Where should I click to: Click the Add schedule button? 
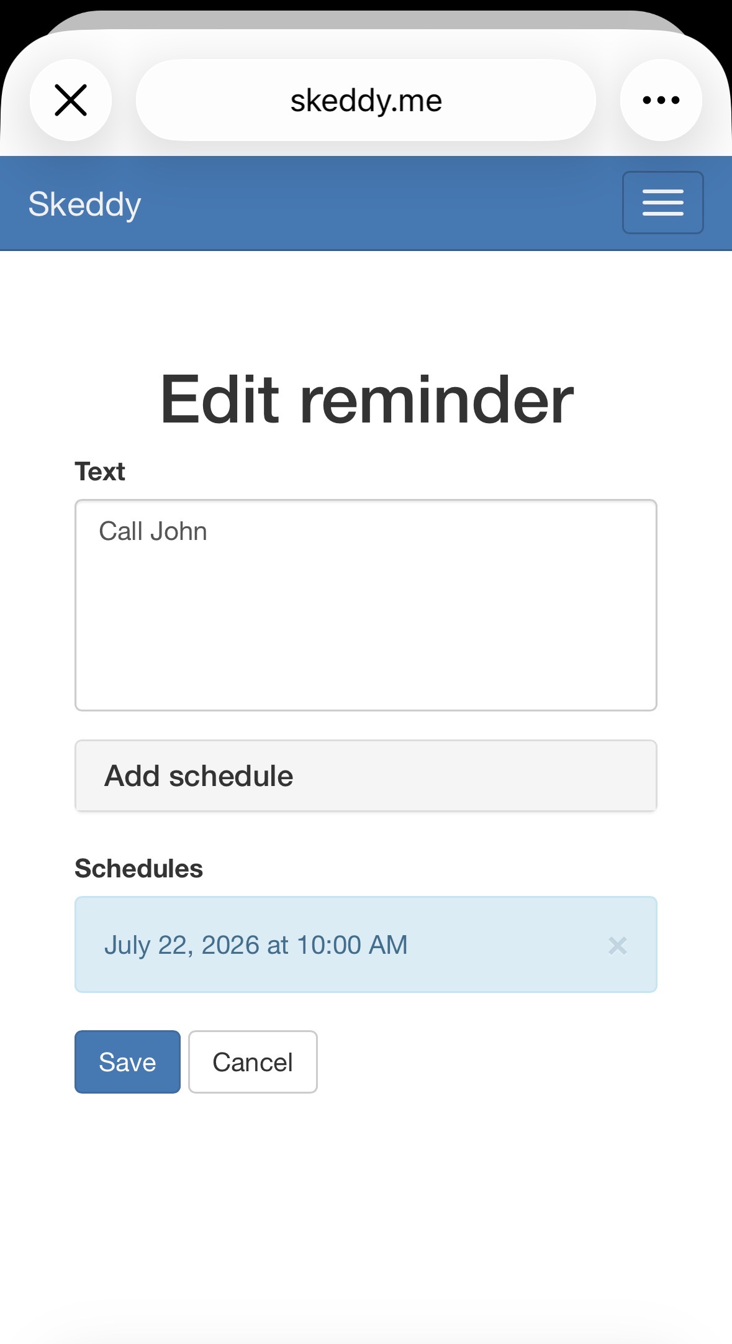(366, 775)
